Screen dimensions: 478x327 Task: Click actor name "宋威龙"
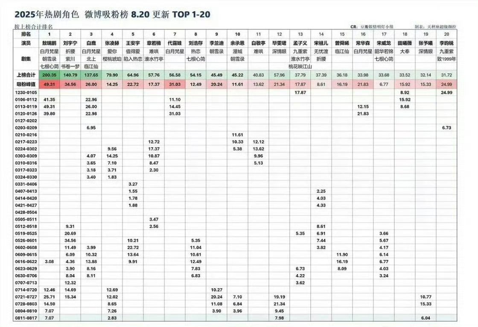pyautogui.click(x=384, y=43)
